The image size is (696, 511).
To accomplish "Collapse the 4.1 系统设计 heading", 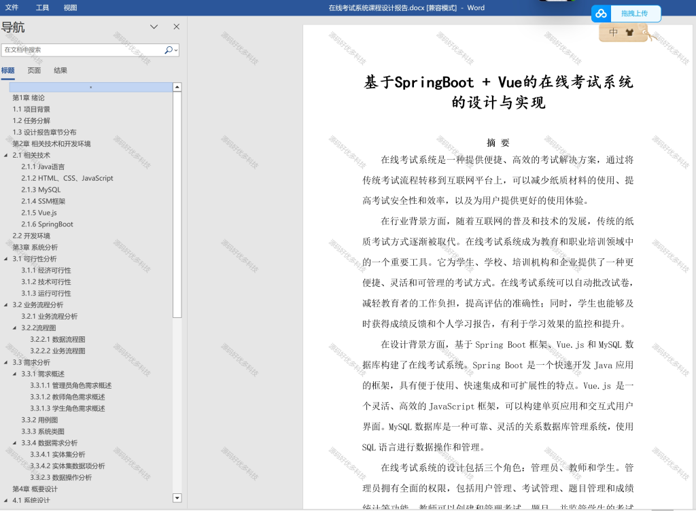I will (x=5, y=500).
